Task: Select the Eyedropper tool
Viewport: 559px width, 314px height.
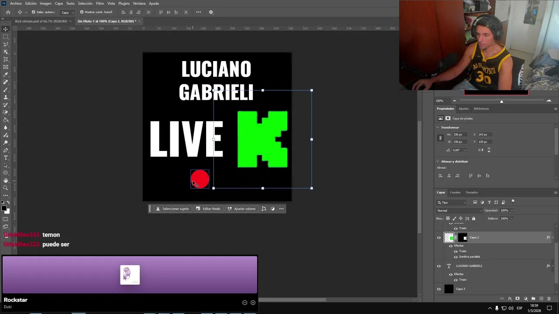Action: [x=6, y=75]
